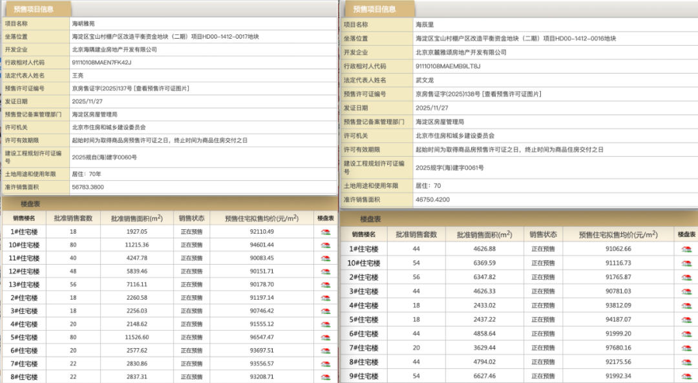Click 楼盘表 section header under 56783.3800 area
Screen dimensions: 698x383
(32, 203)
